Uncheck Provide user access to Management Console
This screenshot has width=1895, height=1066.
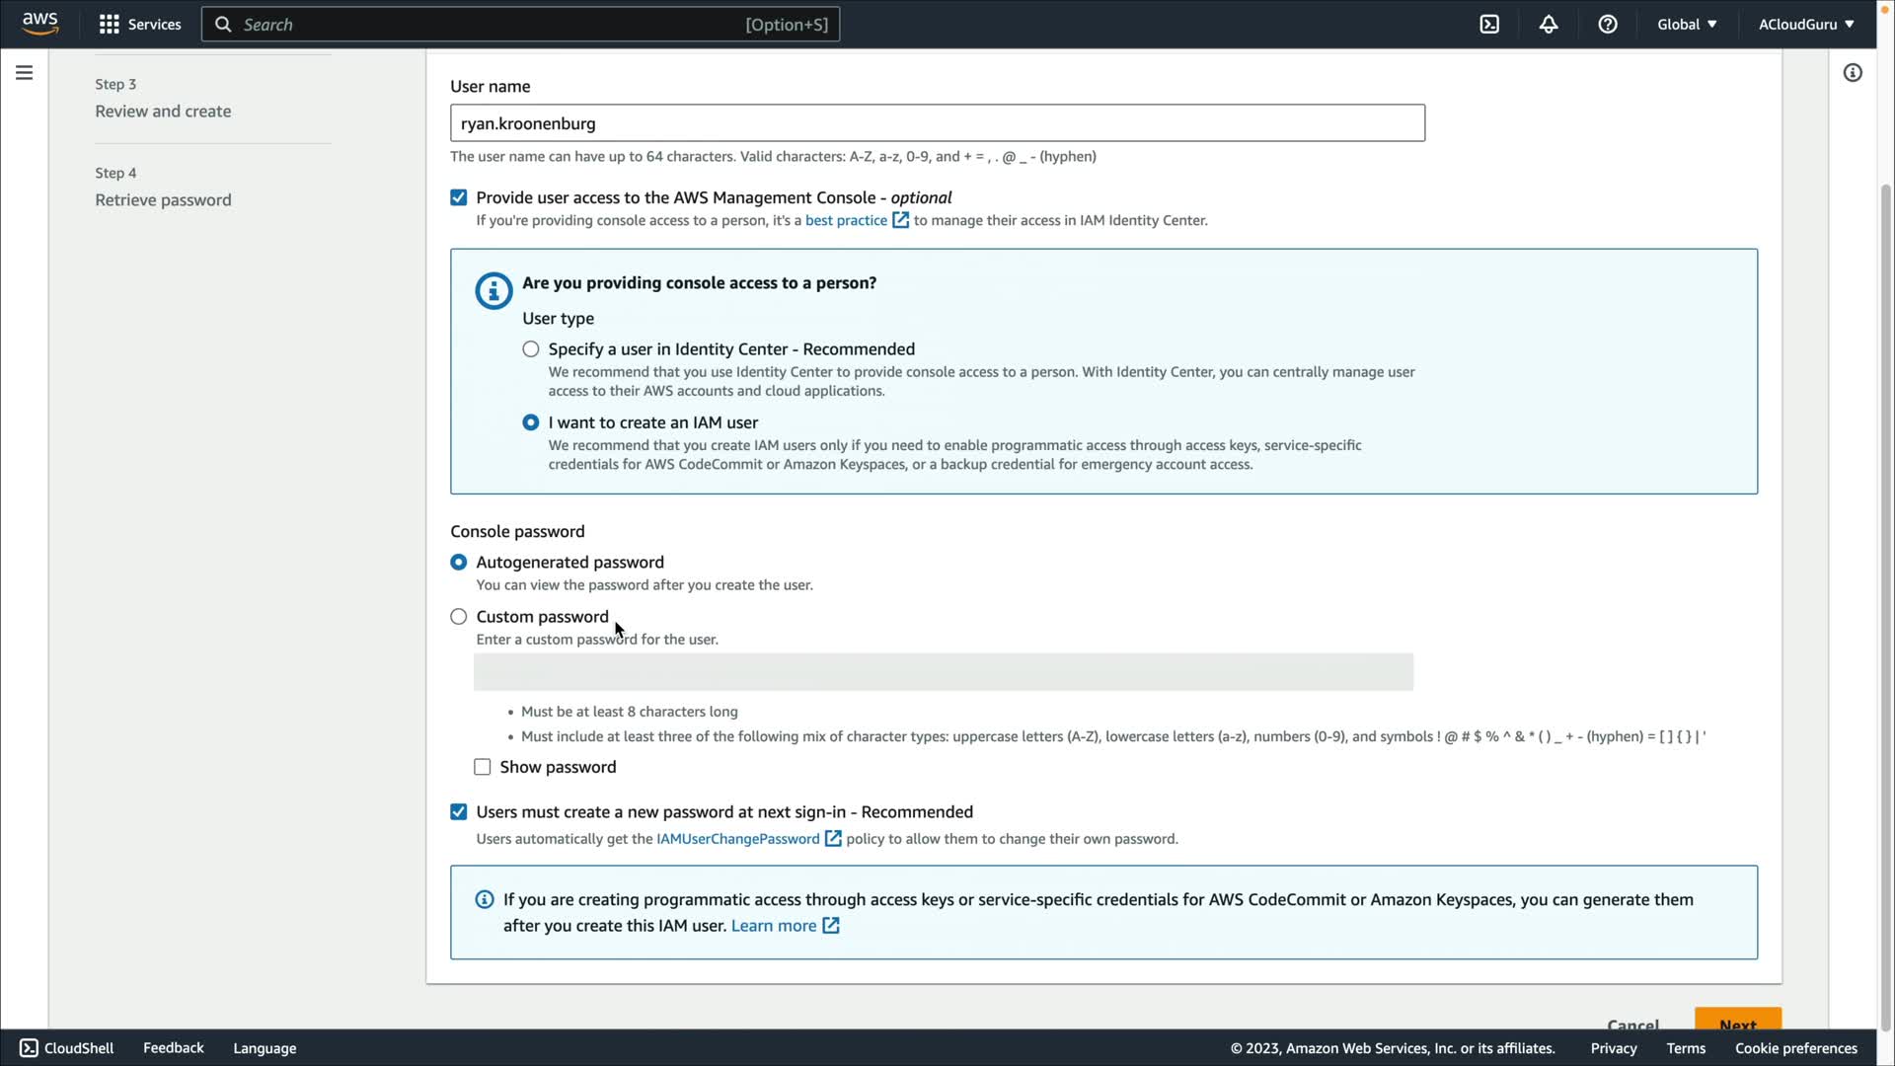point(459,197)
